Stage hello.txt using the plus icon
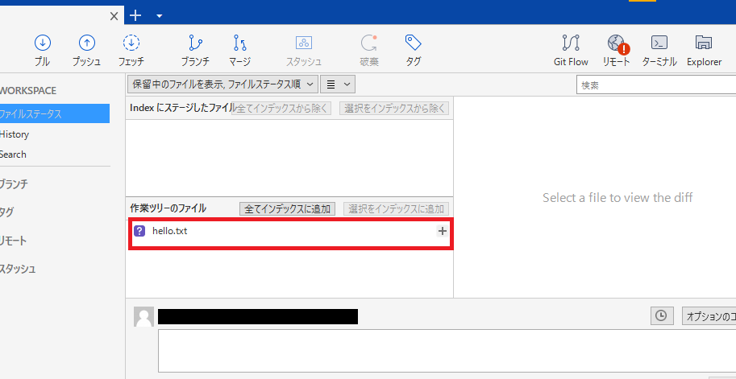 point(442,231)
